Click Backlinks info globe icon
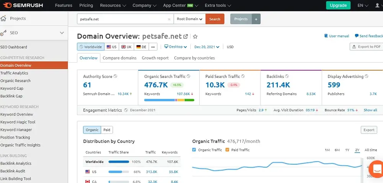The height and width of the screenshot is (183, 383). coord(287,76)
